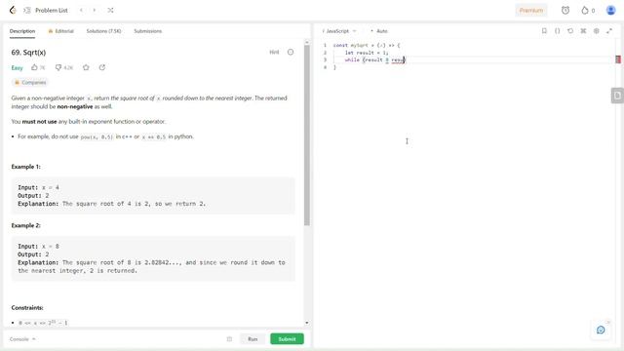
Task: Go to the next problem arrow
Action: 95,11
